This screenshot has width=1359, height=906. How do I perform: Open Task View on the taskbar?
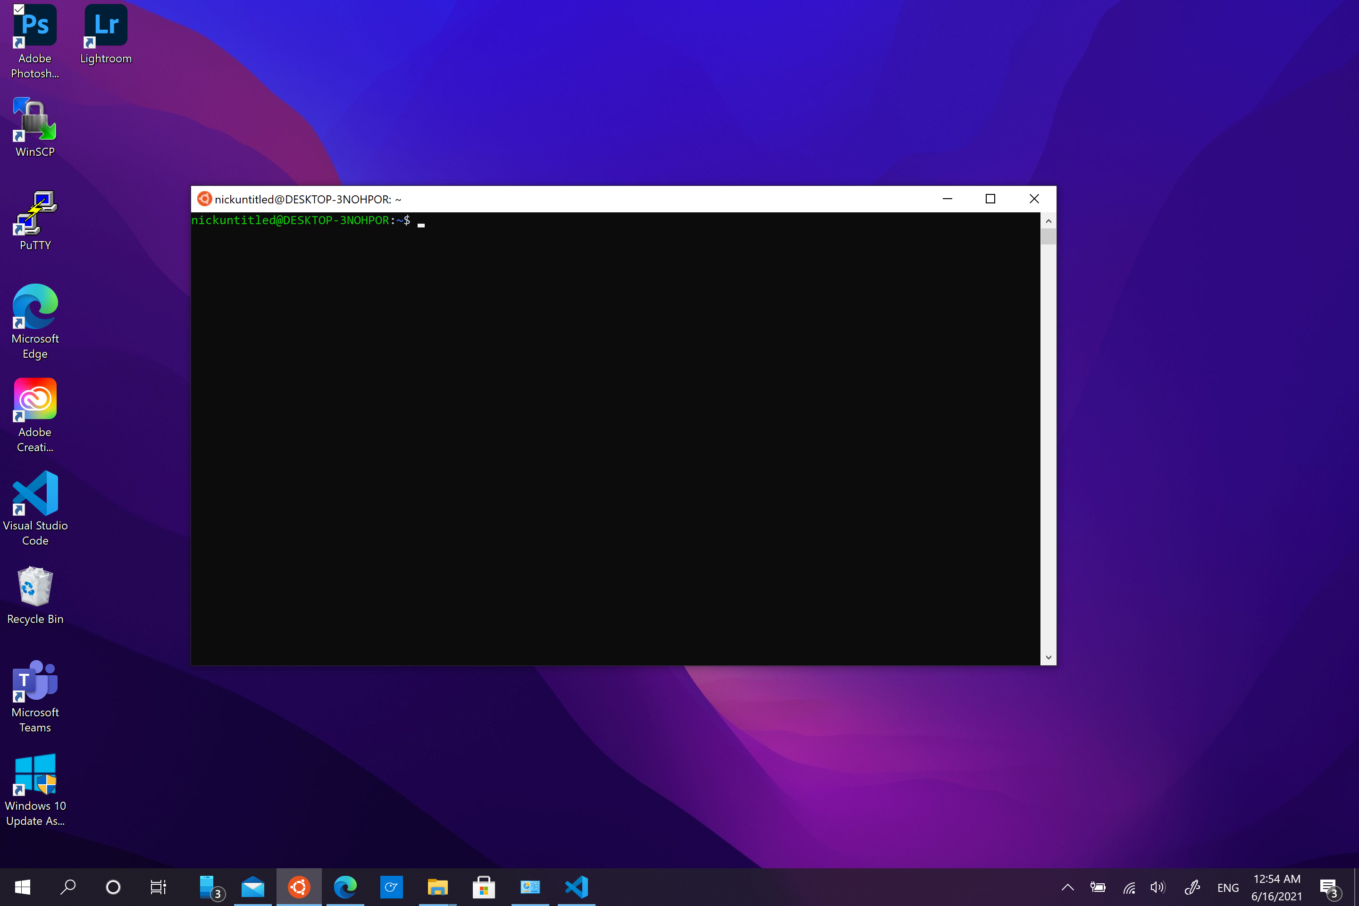click(x=159, y=887)
